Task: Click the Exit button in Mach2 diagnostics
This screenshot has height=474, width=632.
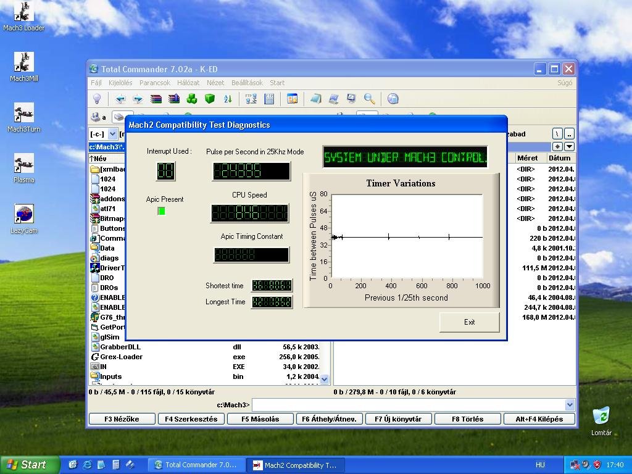Action: pos(469,322)
